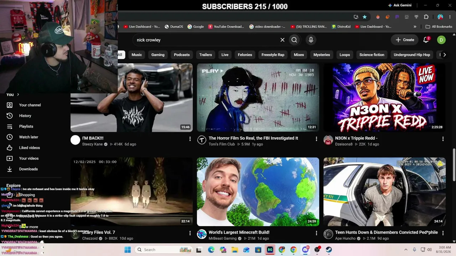Launch Microsoft Edge from taskbar

[x=211, y=250]
